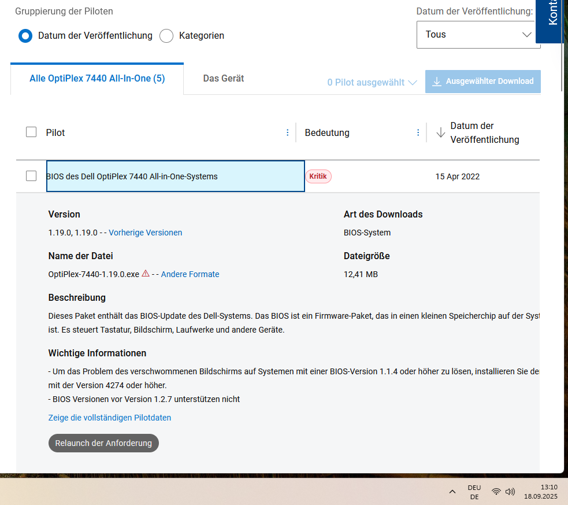Viewport: 568px width, 505px height.
Task: Click the Relaunch der Anforderung button
Action: pyautogui.click(x=103, y=443)
